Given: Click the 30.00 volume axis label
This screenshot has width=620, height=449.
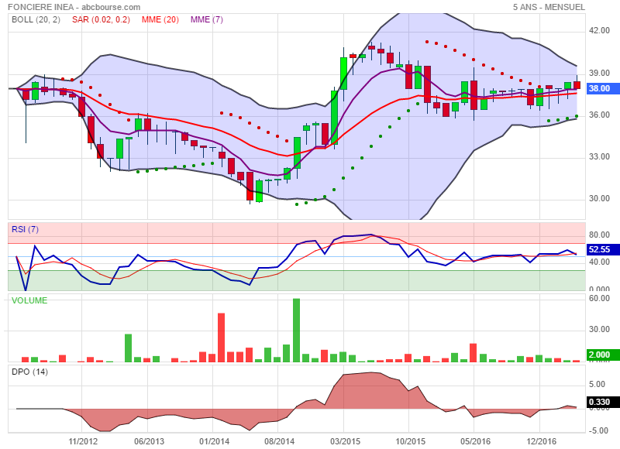Looking at the screenshot, I should (x=599, y=329).
